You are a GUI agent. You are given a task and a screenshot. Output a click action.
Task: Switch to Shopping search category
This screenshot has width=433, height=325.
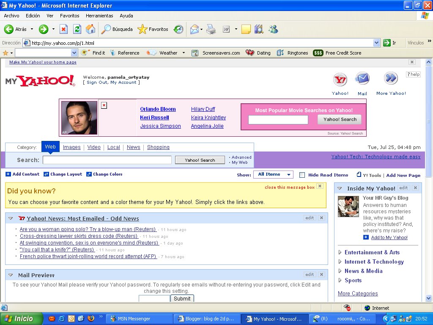[158, 147]
